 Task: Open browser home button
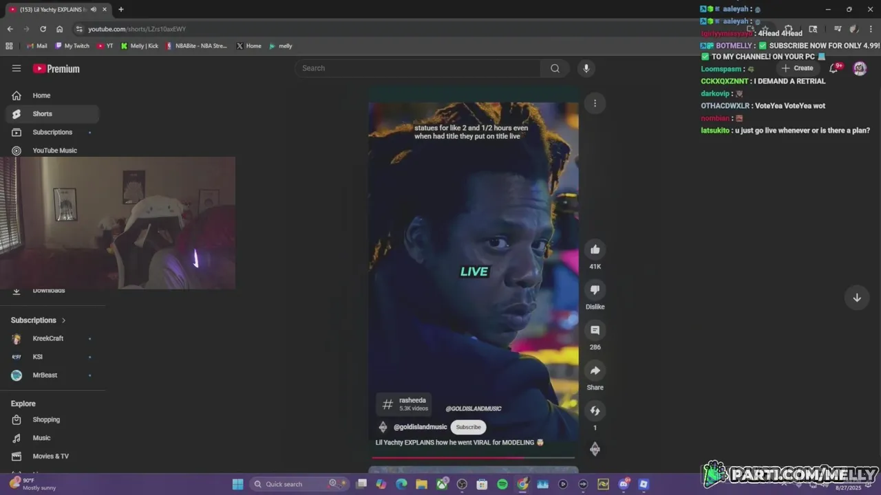point(59,29)
